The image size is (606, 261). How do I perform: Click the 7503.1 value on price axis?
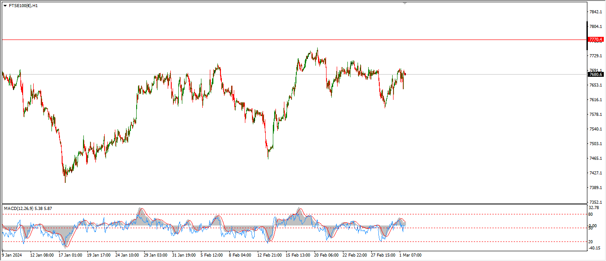pyautogui.click(x=595, y=144)
